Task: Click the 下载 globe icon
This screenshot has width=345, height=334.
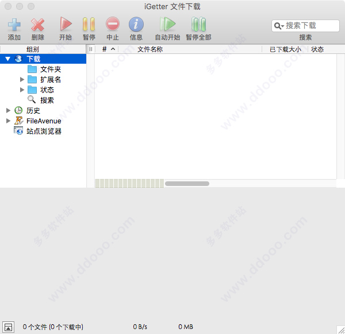Action: pyautogui.click(x=18, y=59)
